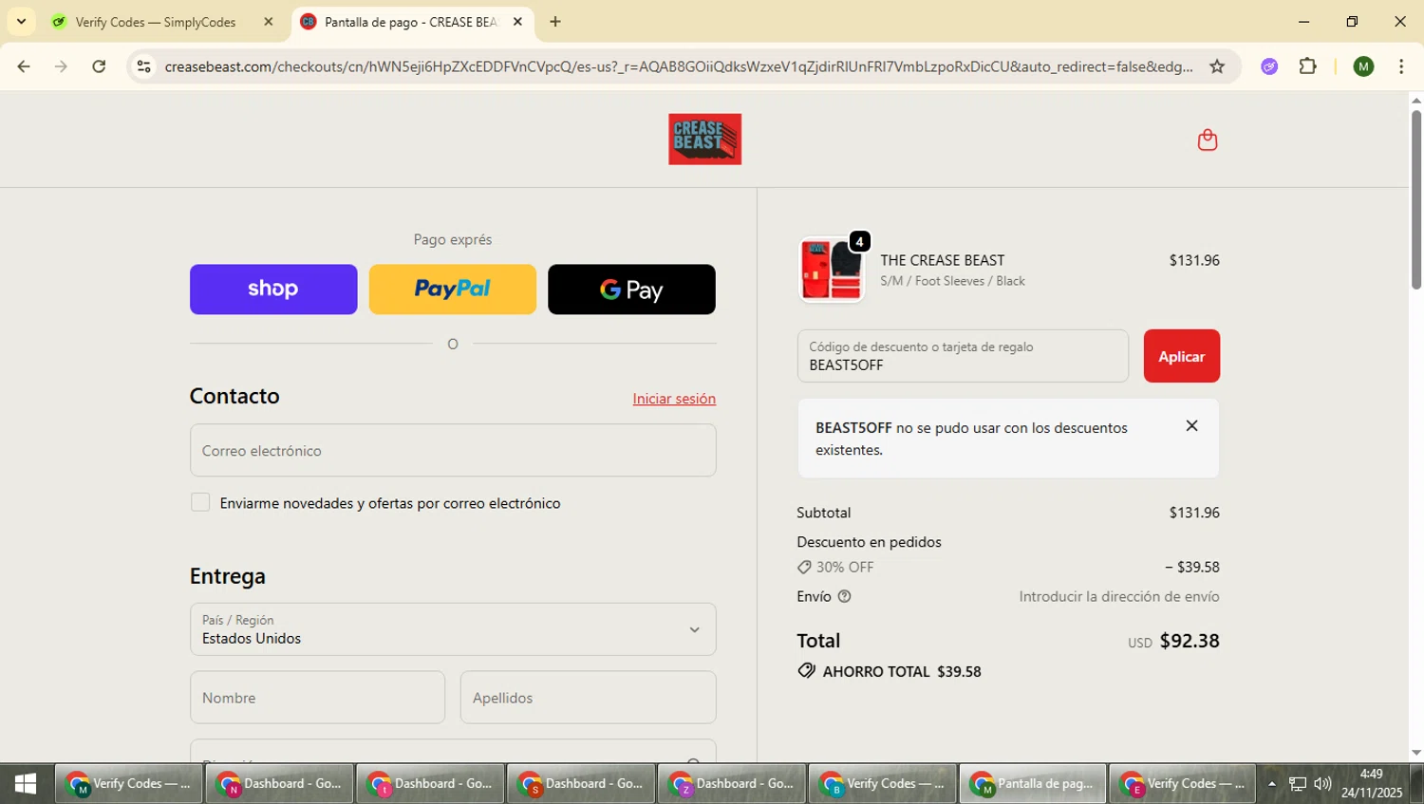
Task: Bookmark this page with the star icon
Action: point(1217,66)
